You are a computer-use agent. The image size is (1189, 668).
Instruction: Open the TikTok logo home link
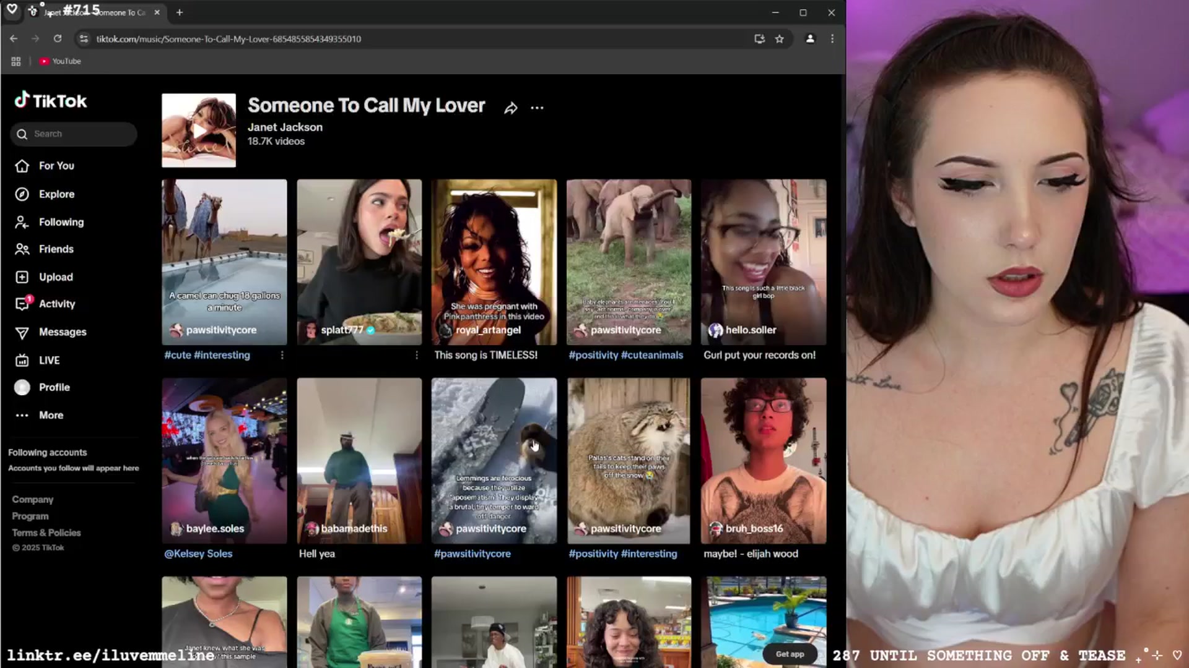(x=51, y=100)
